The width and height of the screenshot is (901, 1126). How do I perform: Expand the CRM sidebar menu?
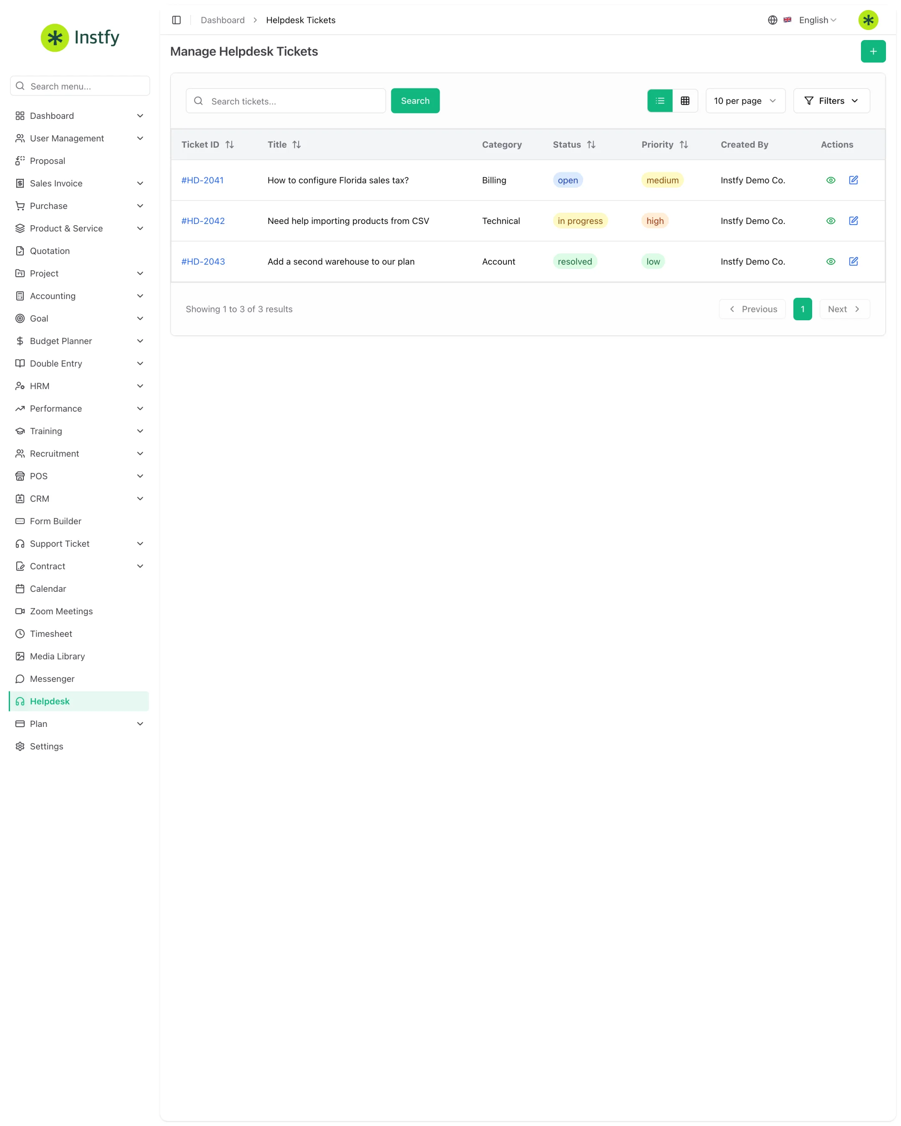[79, 499]
